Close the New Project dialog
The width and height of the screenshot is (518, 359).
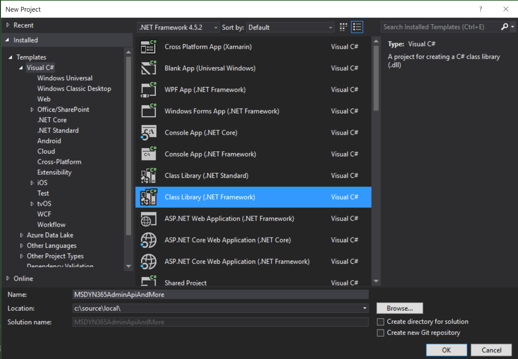point(506,9)
